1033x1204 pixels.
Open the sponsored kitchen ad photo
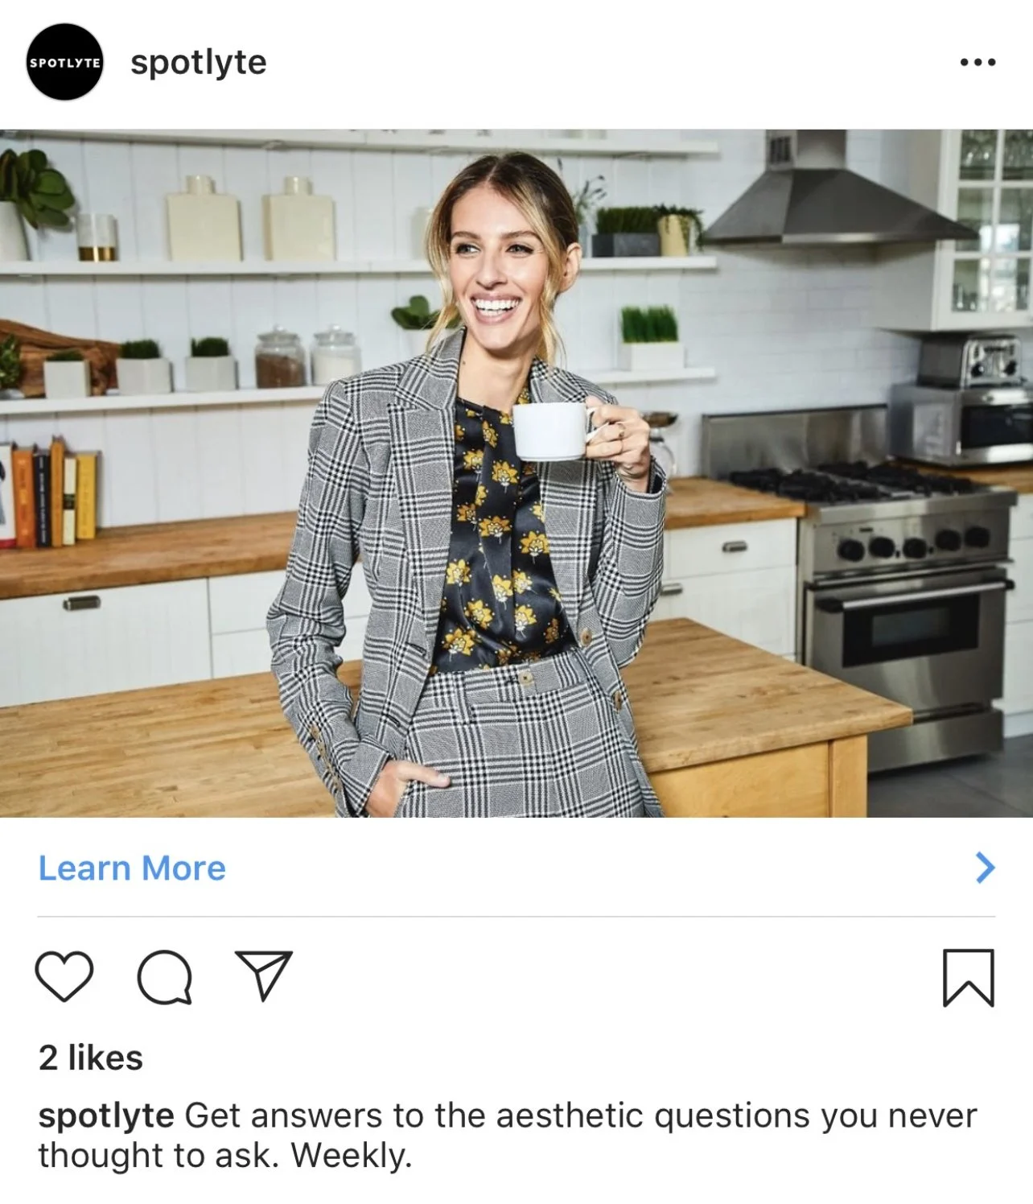[516, 473]
